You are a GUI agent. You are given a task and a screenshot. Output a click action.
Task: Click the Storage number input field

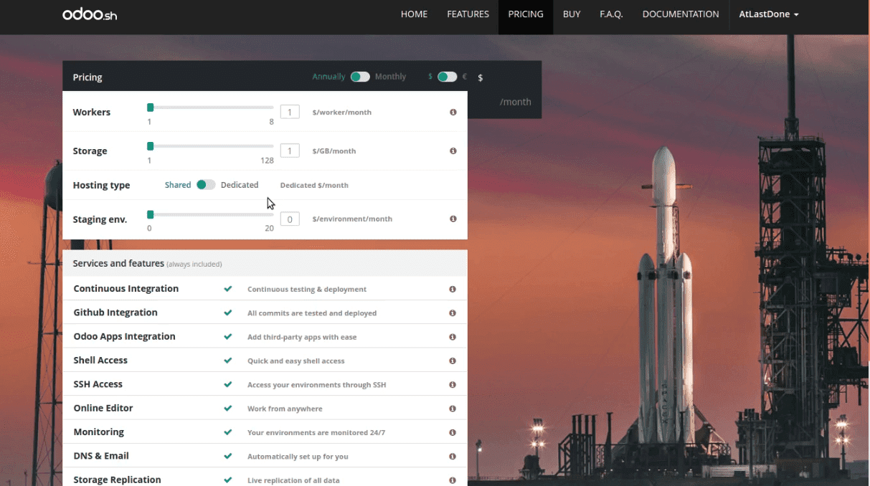tap(290, 151)
